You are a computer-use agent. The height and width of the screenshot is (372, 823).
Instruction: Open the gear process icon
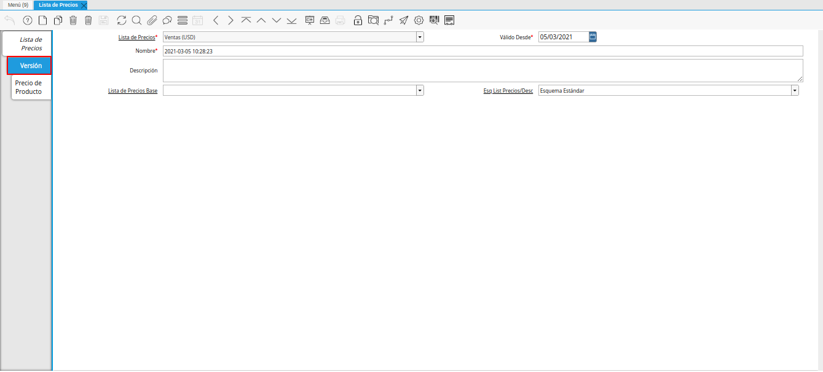419,20
